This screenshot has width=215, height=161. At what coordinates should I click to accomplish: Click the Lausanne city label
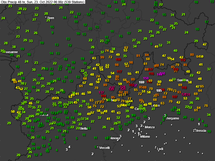coord(10,52)
